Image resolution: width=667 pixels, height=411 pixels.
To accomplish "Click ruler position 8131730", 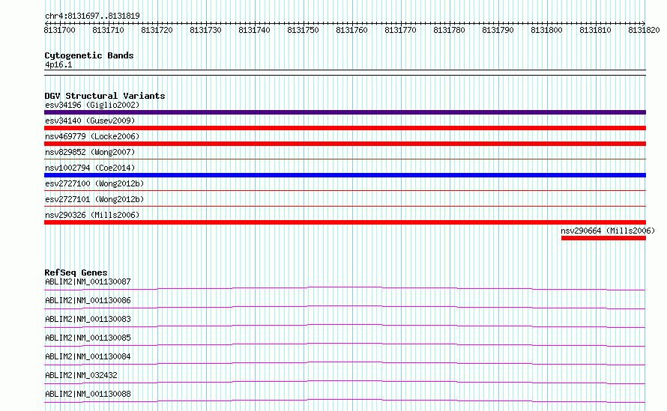I will [x=205, y=30].
